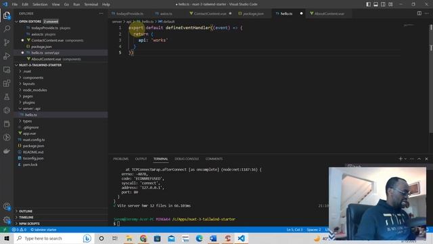Click the Windows Start button

7,238
